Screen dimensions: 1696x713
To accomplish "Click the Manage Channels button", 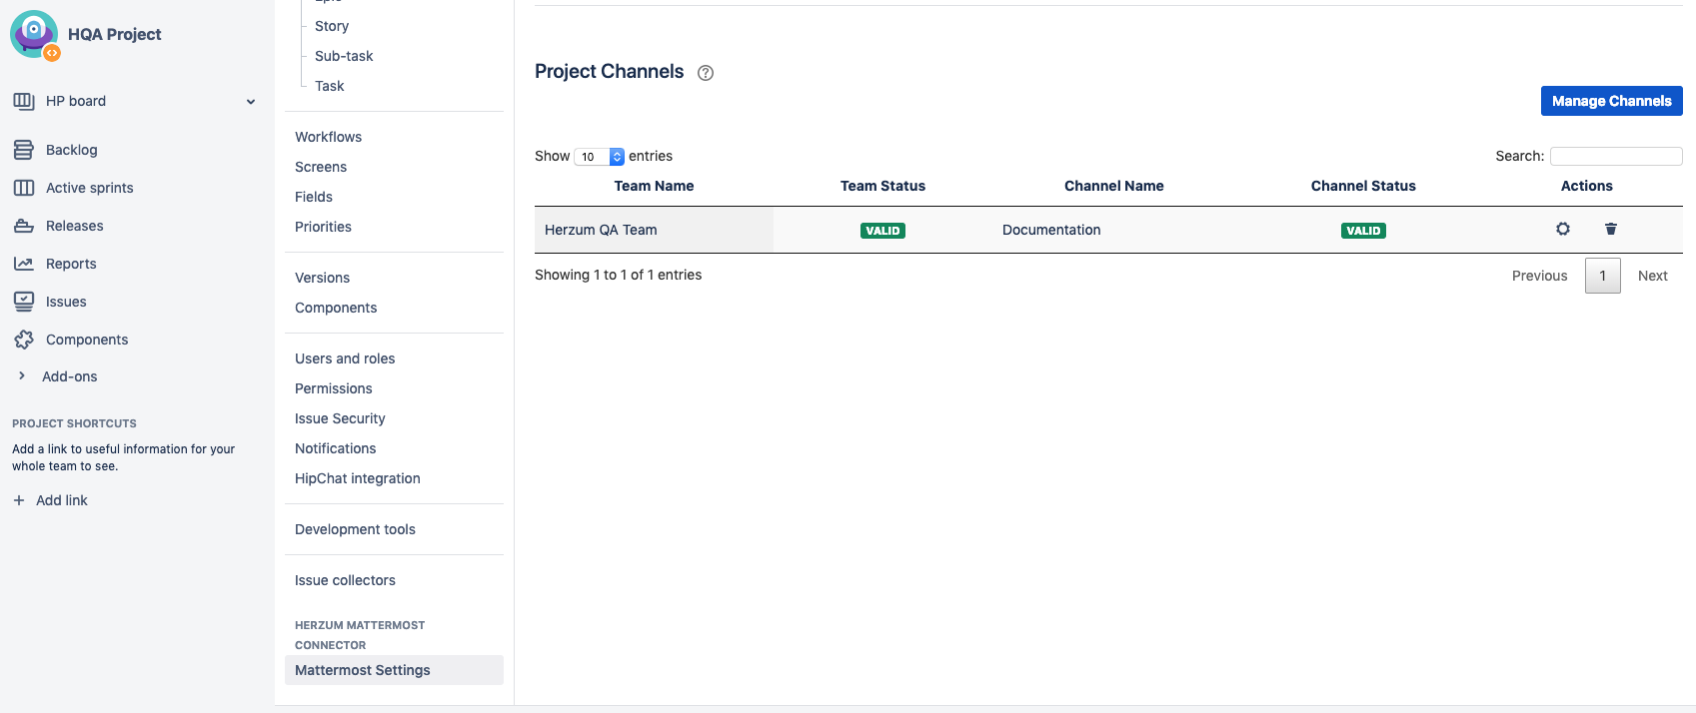I will [1611, 101].
